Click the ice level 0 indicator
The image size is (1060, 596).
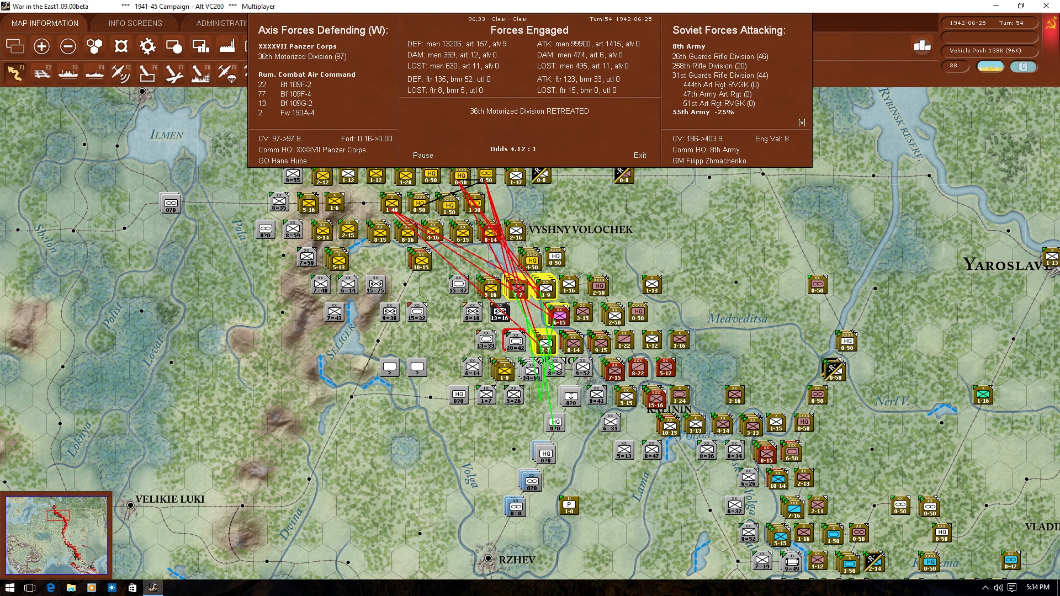coord(1023,66)
